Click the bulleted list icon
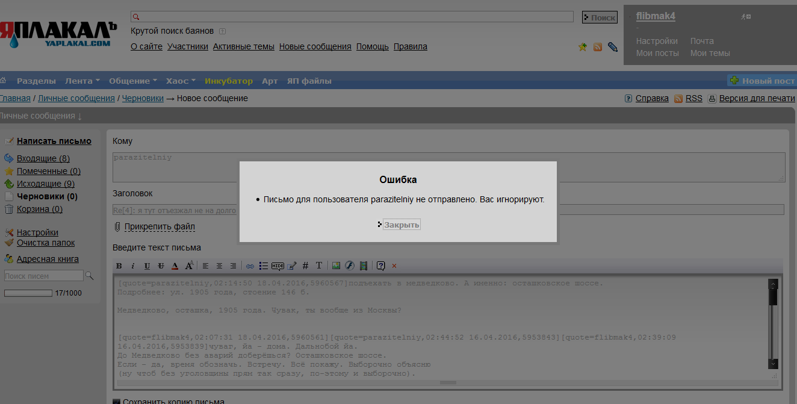Image resolution: width=797 pixels, height=404 pixels. pyautogui.click(x=263, y=266)
